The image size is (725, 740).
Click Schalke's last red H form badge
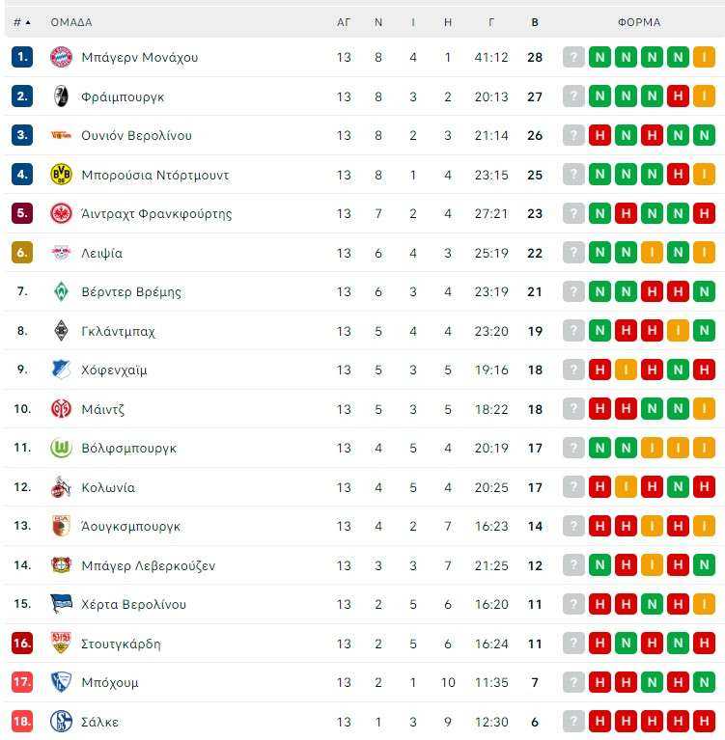704,721
